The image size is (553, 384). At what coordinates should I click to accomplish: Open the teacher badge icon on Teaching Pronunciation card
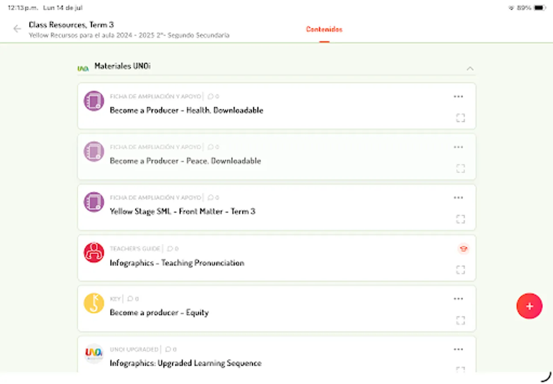coord(463,249)
